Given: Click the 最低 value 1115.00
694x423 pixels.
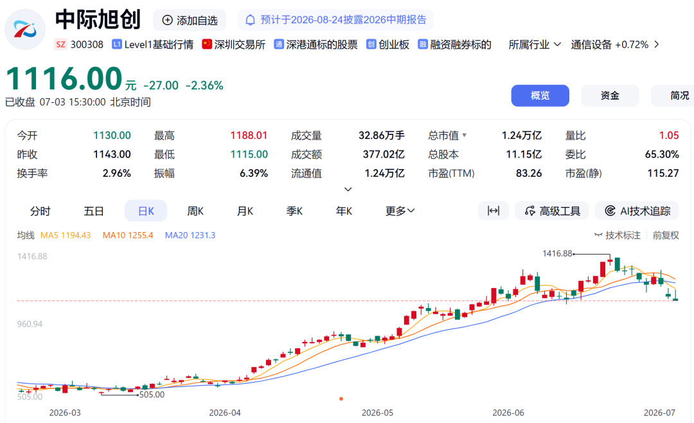Looking at the screenshot, I should [x=249, y=154].
